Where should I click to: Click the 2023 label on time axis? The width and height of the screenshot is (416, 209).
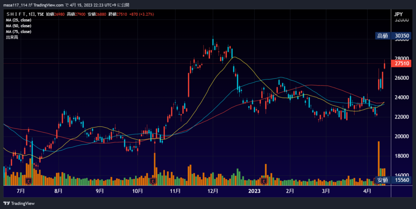254,191
